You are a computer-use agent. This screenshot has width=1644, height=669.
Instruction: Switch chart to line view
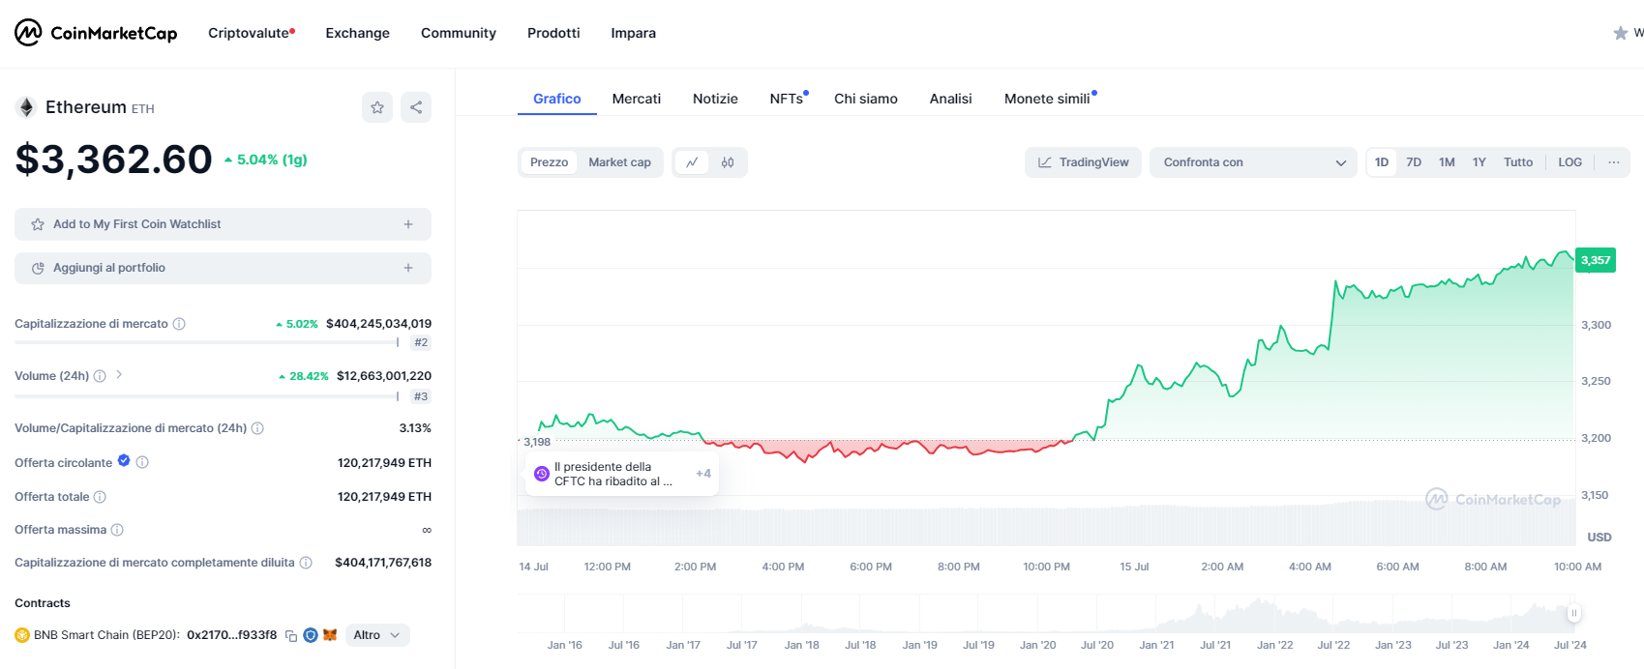[692, 162]
